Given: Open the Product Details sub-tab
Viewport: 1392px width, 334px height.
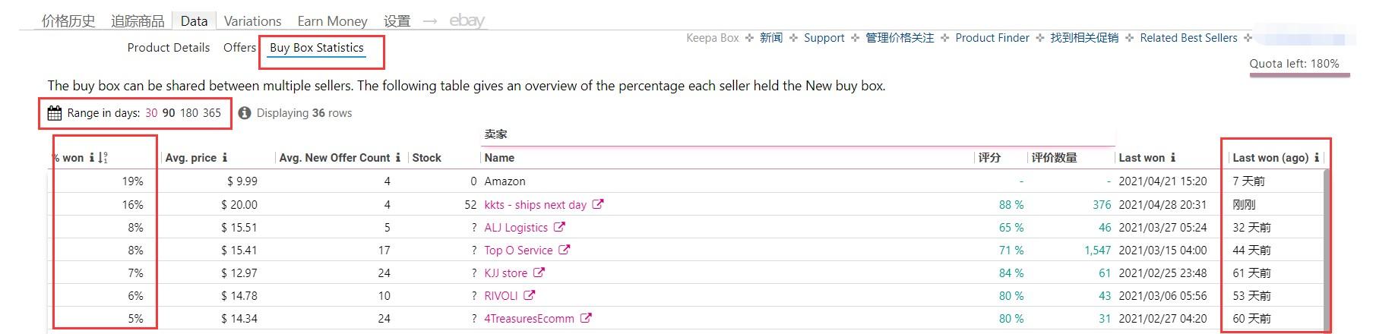Looking at the screenshot, I should (168, 48).
